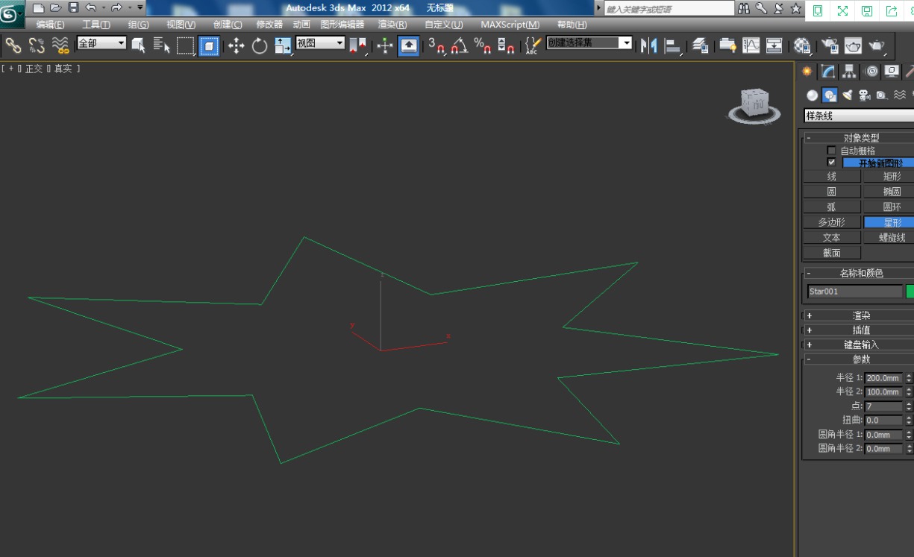Select the Lights category icon
Viewport: 914px width, 557px height.
coord(848,95)
